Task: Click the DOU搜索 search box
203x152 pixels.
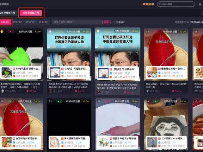Action: [x=176, y=4]
